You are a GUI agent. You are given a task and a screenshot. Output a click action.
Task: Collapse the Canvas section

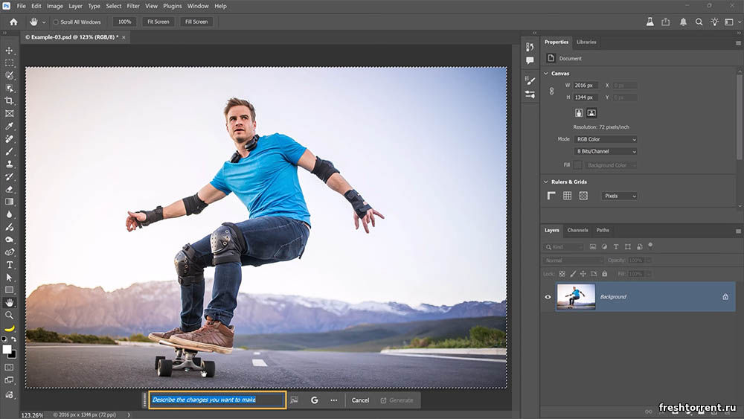[545, 74]
